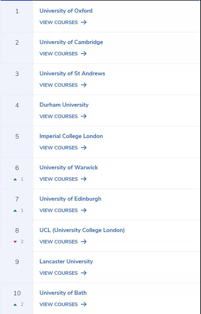View courses for Imperial College London

pos(63,148)
